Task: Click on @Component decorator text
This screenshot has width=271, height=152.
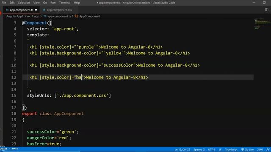Action: (x=34, y=23)
